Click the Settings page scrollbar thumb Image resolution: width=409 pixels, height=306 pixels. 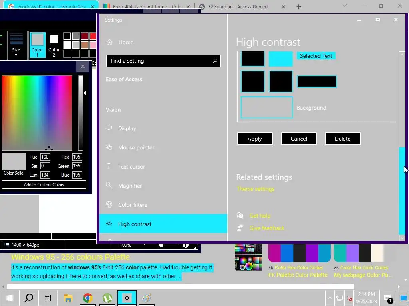[402, 190]
